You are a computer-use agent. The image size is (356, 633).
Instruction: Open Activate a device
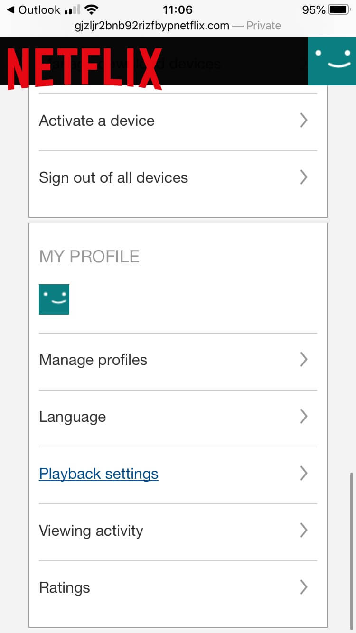178,121
